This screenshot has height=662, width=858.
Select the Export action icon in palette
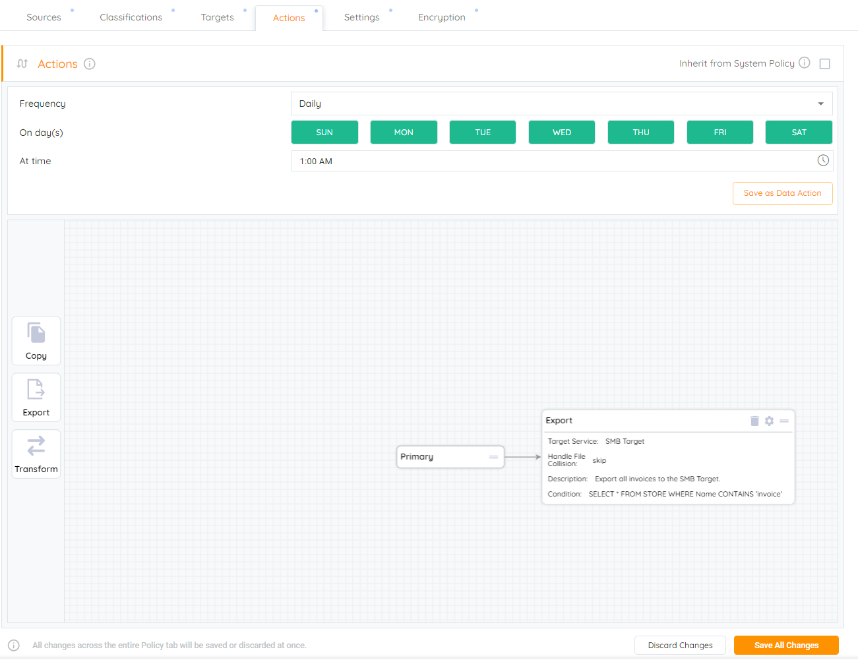[x=36, y=390]
